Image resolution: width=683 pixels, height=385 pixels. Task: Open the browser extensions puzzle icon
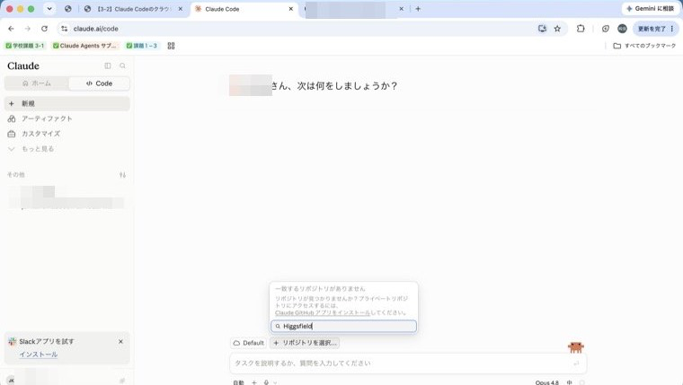(x=581, y=29)
